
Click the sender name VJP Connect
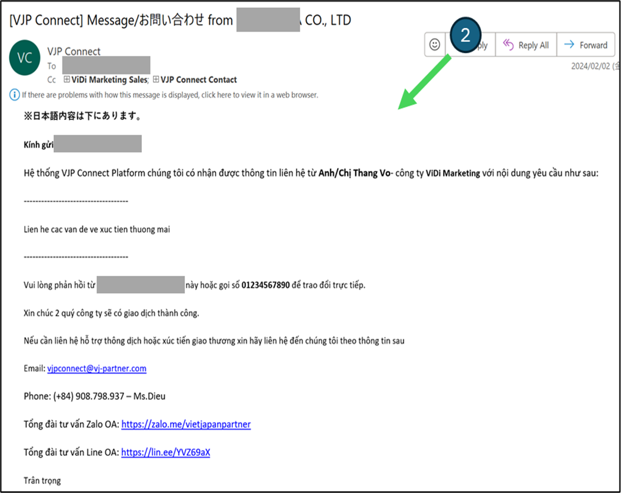(x=74, y=52)
